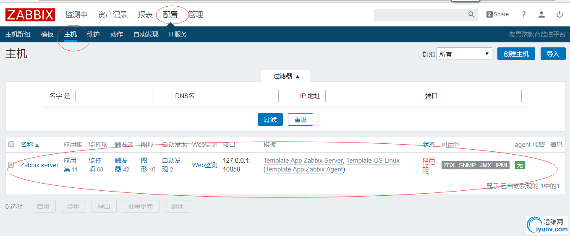Switch to the IT服务 submenu tab

click(178, 34)
